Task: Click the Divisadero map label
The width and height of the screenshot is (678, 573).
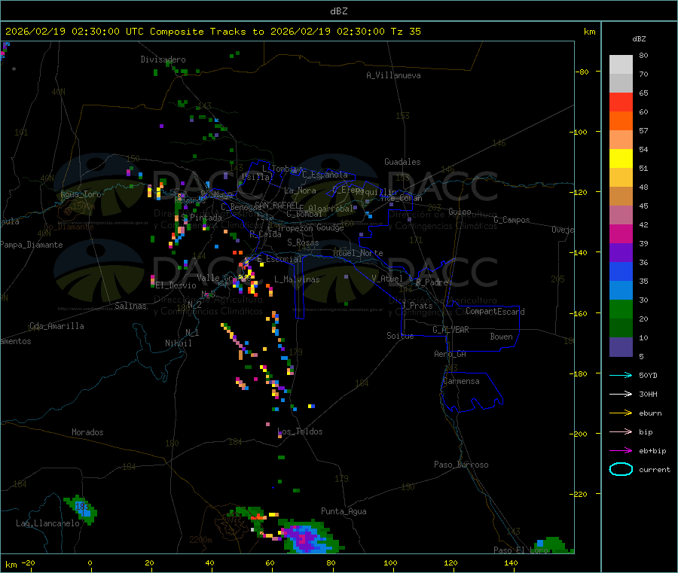Action: (x=163, y=59)
